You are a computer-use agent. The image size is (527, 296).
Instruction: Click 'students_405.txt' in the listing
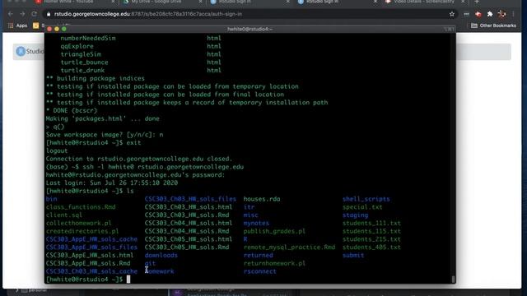[x=371, y=247]
